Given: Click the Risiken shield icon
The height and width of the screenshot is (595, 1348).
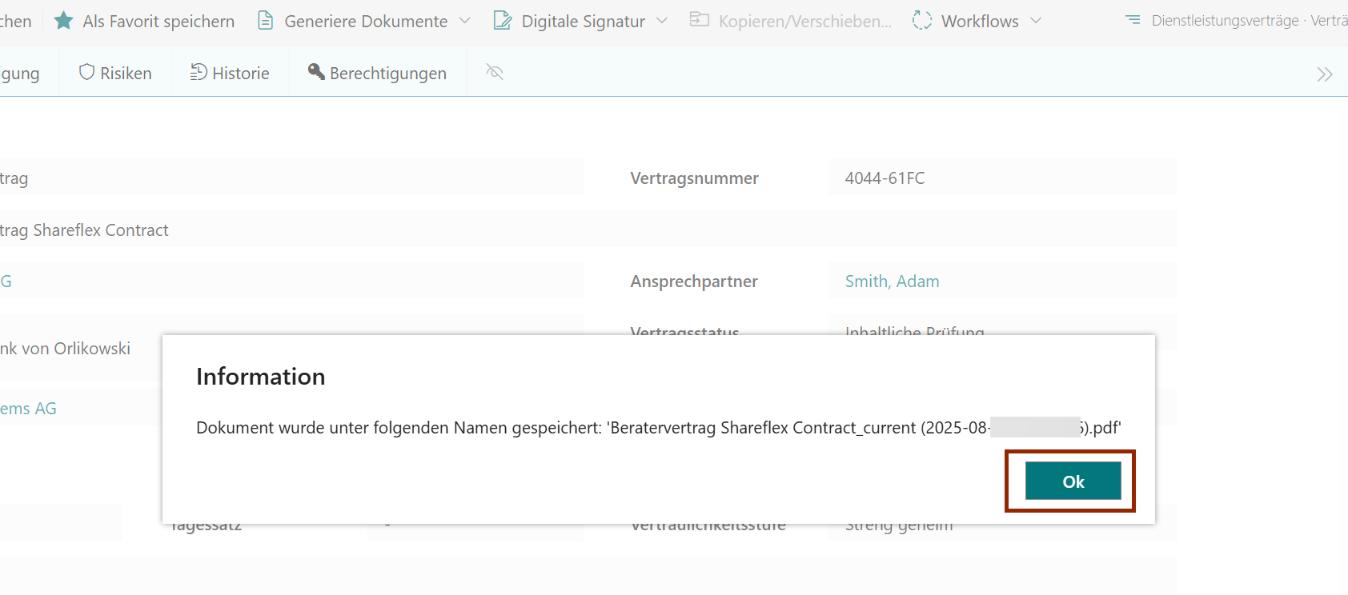Looking at the screenshot, I should tap(86, 73).
